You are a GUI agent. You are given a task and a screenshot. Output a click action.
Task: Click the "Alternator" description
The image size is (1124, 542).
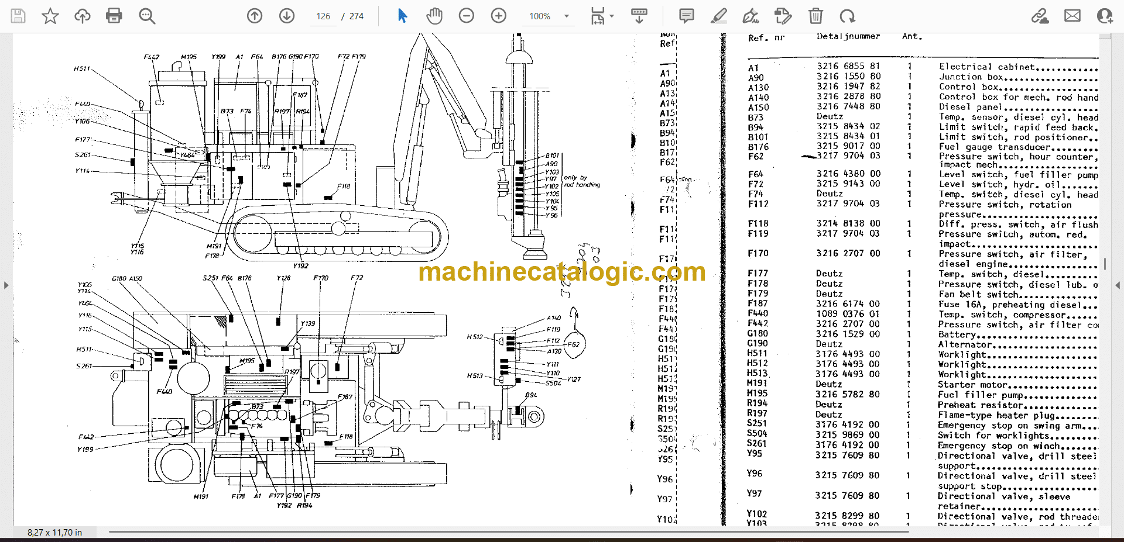[x=965, y=344]
